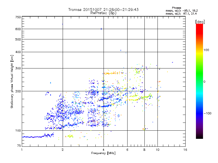Click the rainbow phase colorbar

coord(199,81)
